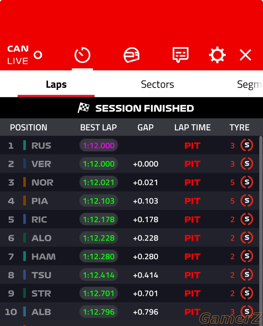Close the live timing panel with X

point(245,55)
